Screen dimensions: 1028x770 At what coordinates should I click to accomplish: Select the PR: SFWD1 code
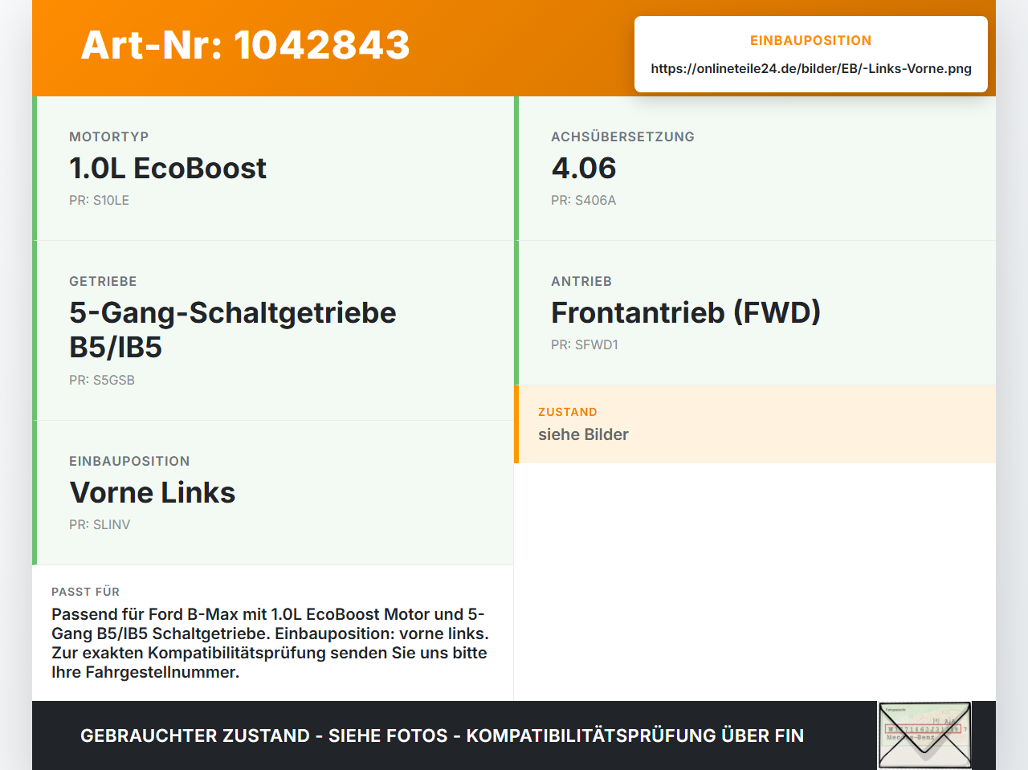(585, 344)
